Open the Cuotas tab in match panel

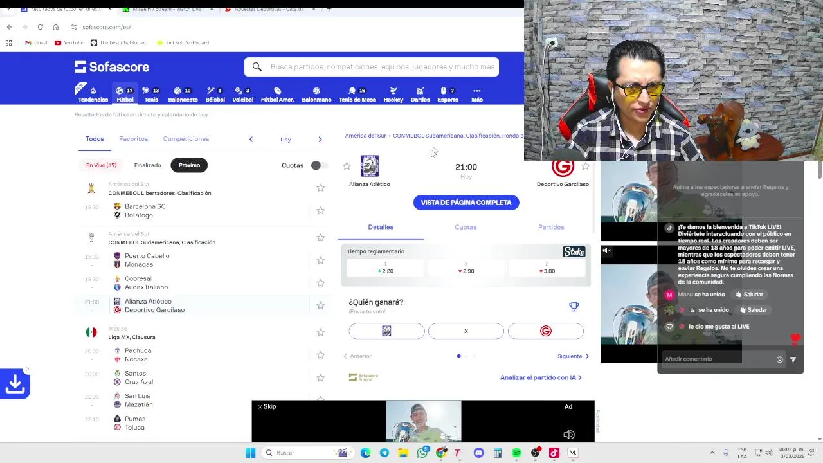coord(466,227)
